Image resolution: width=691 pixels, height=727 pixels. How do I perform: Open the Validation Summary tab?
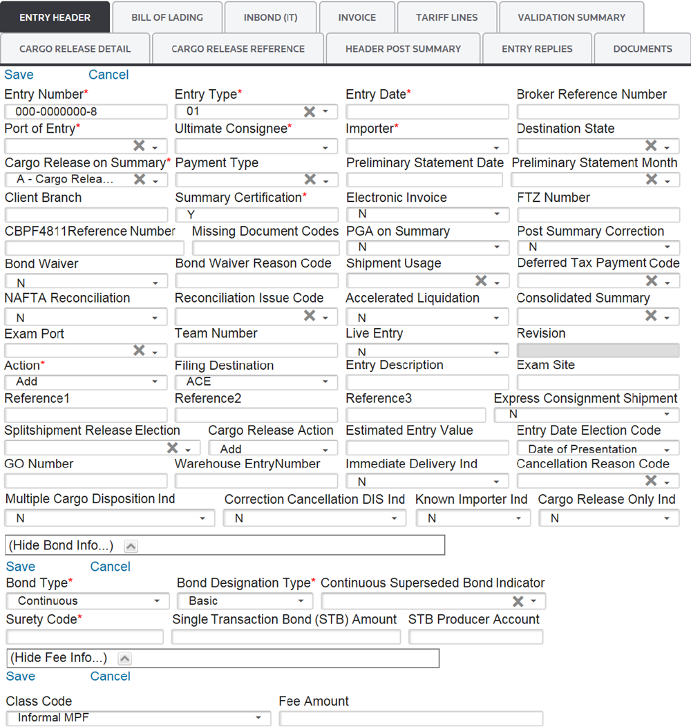click(571, 17)
